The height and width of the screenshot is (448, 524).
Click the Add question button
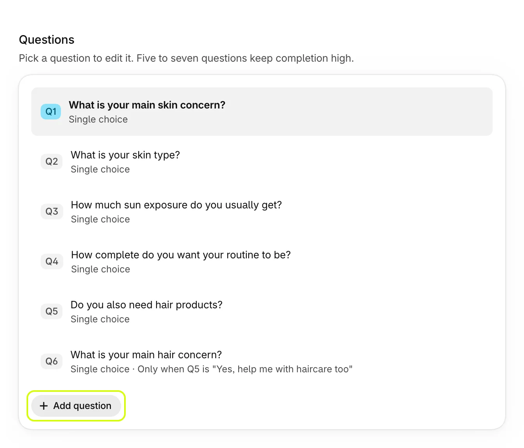coord(76,406)
